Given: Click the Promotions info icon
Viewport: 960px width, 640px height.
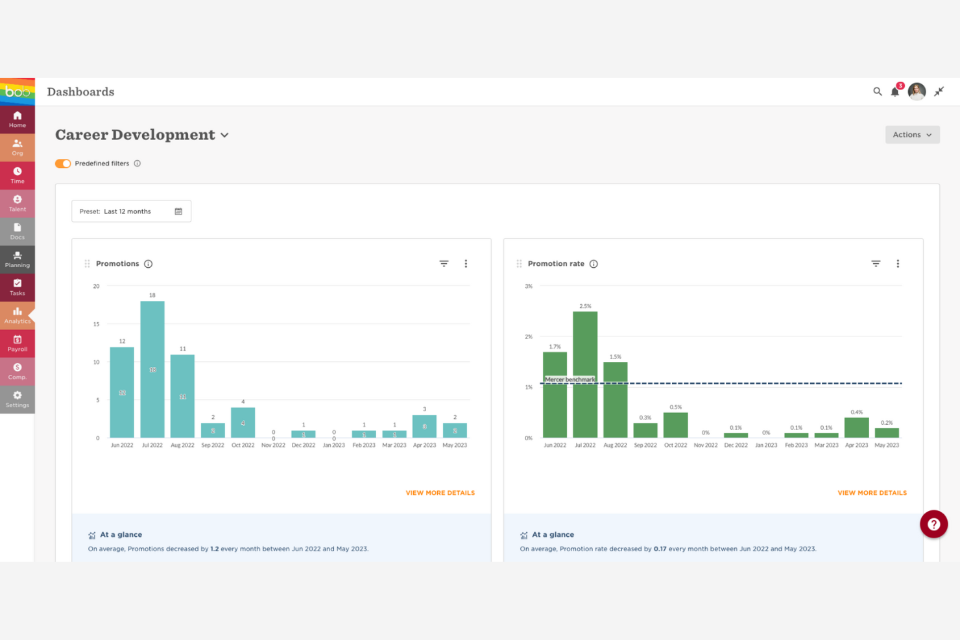Looking at the screenshot, I should coord(148,264).
